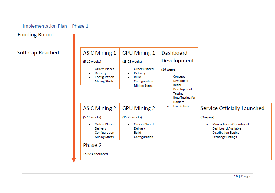Click the 'Implementation Plan – Phase 1' heading
Image resolution: width=275 pixels, height=193 pixels.
55,26
